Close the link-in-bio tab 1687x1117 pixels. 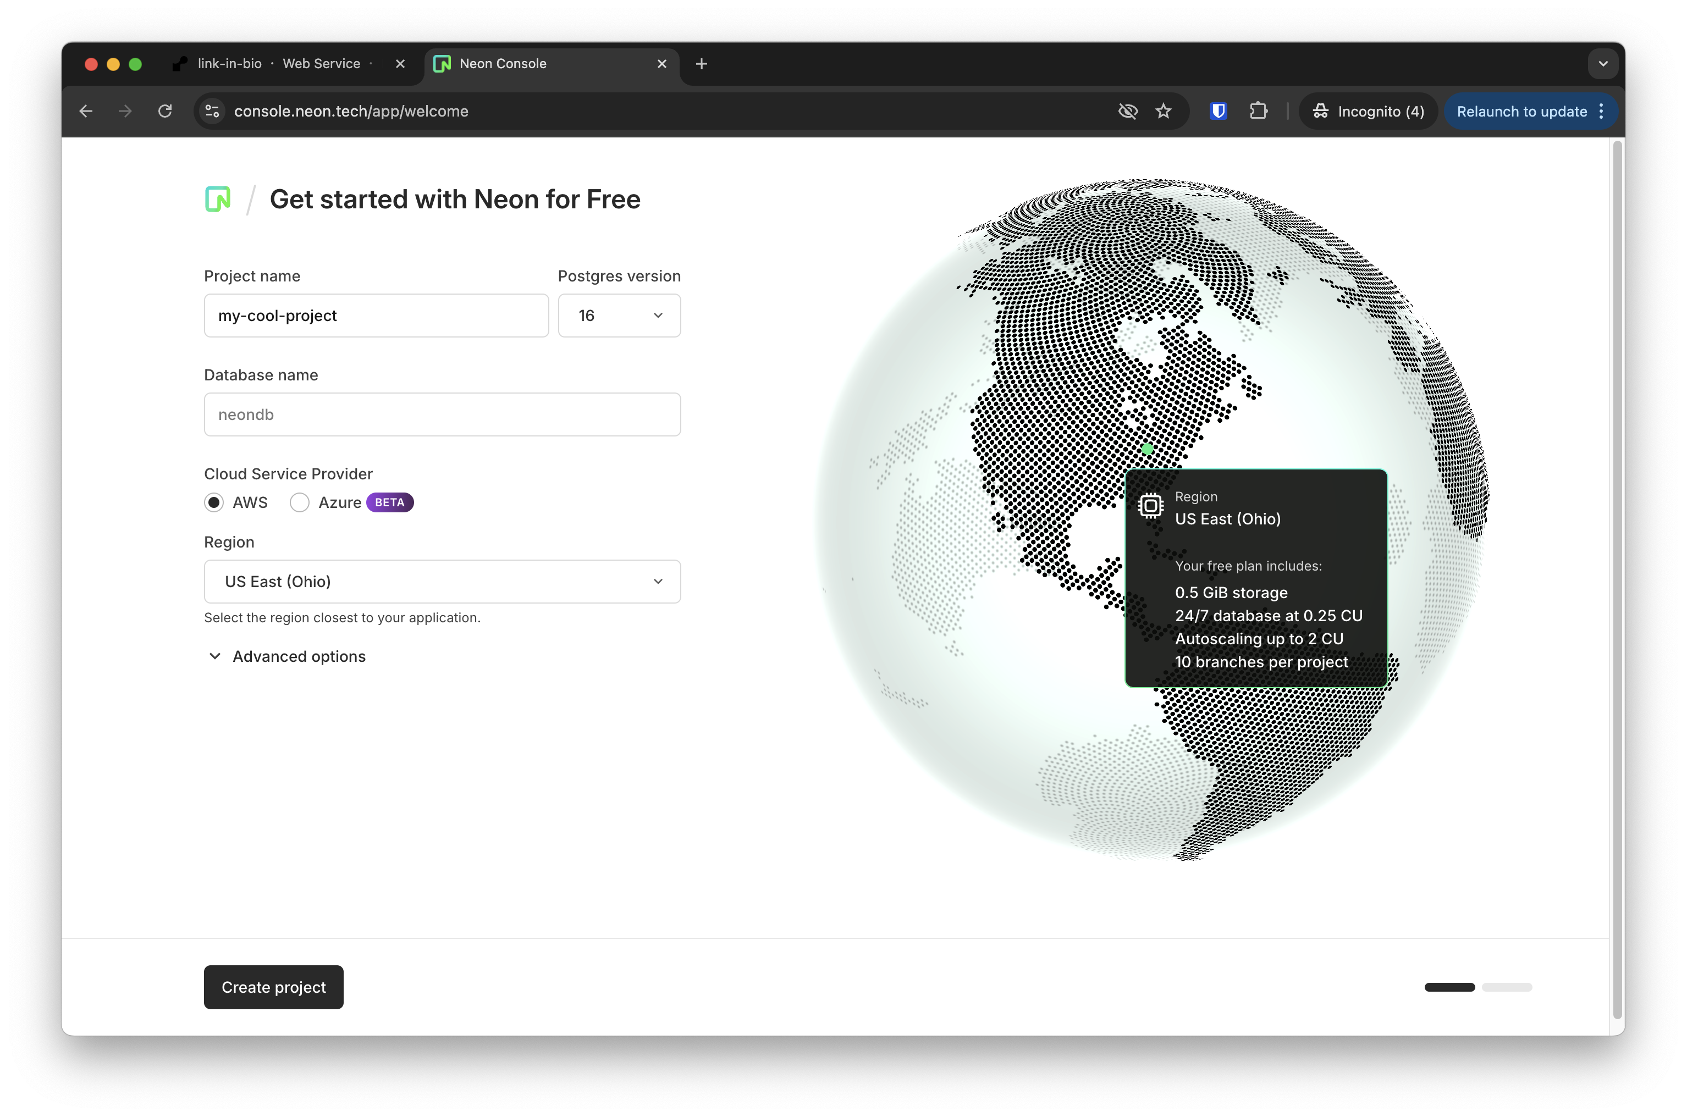tap(400, 64)
